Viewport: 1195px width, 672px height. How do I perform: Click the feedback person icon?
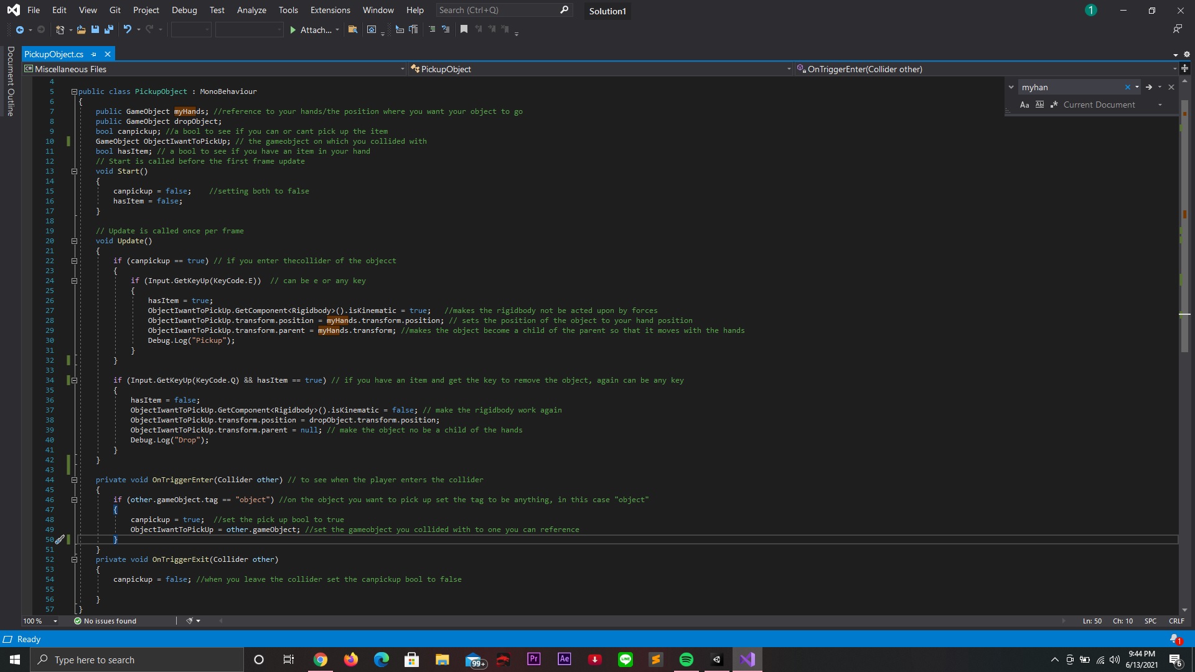(1177, 29)
